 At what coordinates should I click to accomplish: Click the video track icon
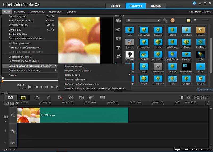tap(13, 115)
